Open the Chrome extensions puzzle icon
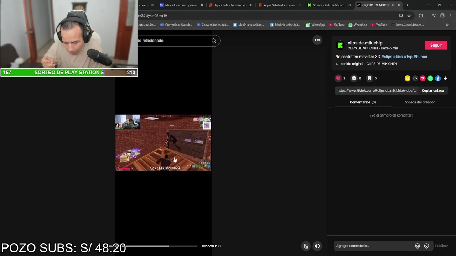This screenshot has height=256, width=456. point(421,16)
